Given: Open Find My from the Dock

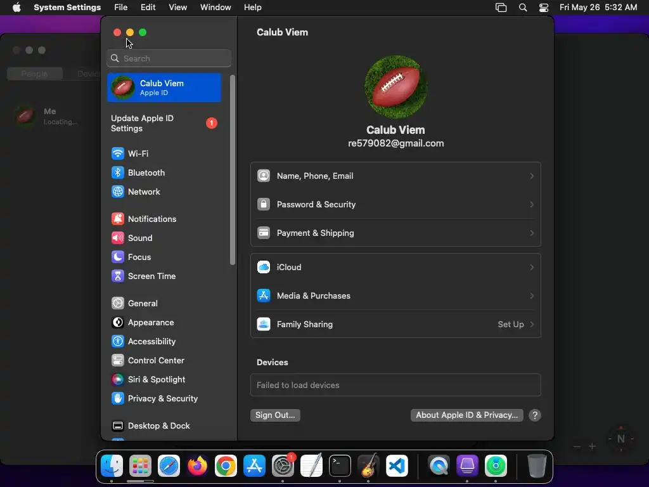Looking at the screenshot, I should 496,466.
